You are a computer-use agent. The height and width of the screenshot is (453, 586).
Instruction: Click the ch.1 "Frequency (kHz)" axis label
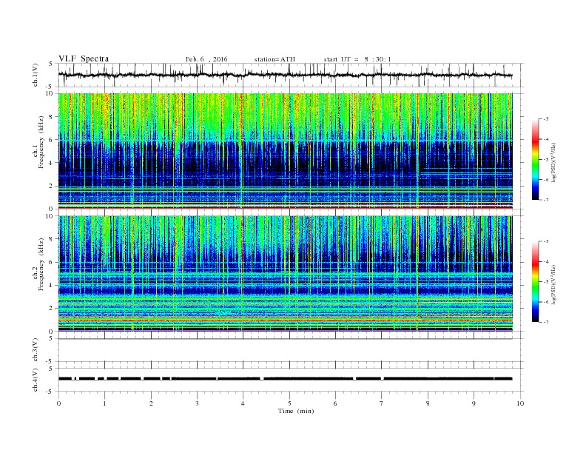tap(41, 142)
